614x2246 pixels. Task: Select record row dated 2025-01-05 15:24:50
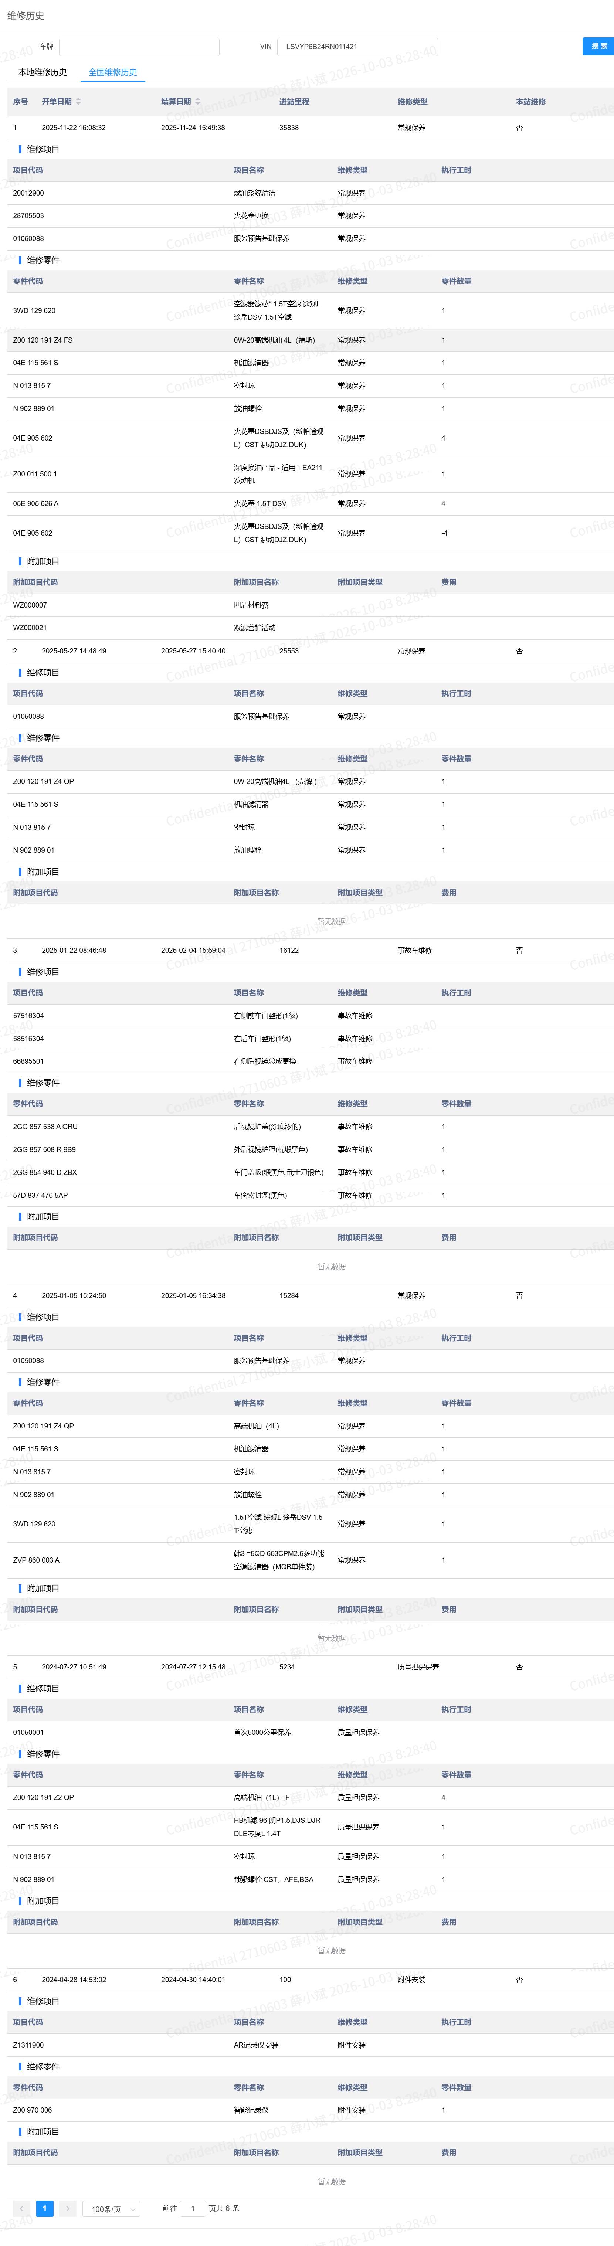click(x=311, y=1296)
